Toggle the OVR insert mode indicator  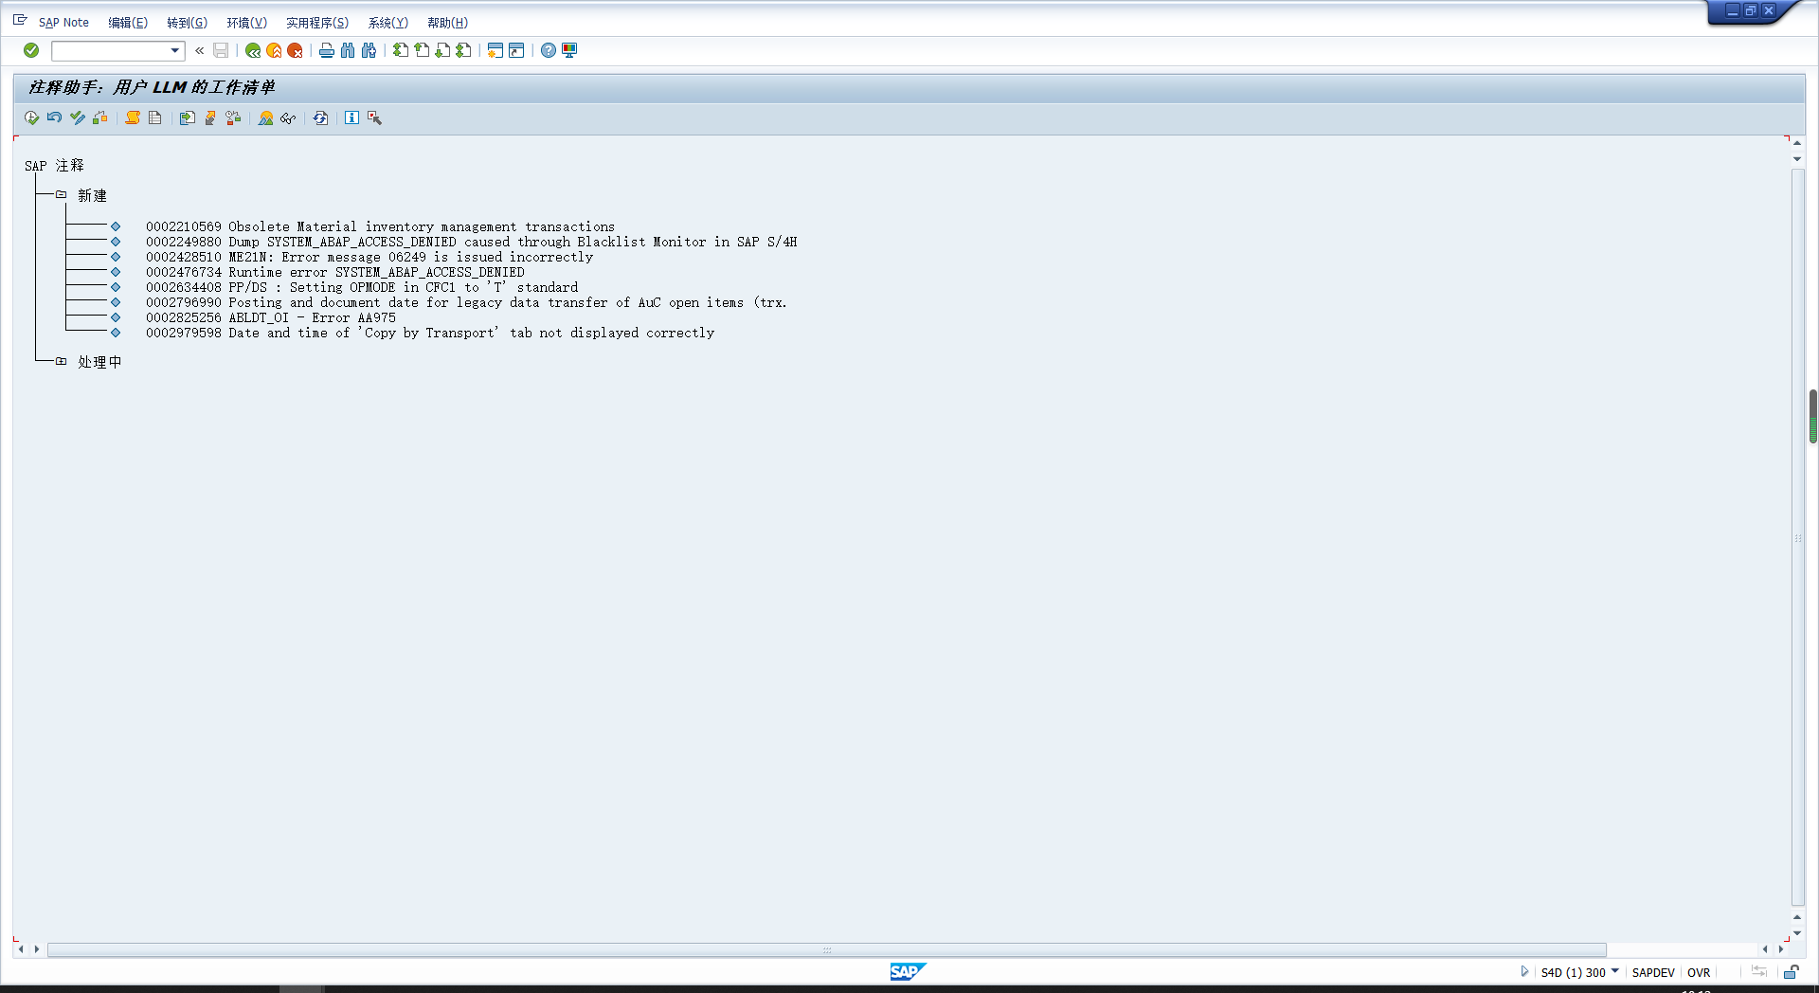(x=1699, y=972)
